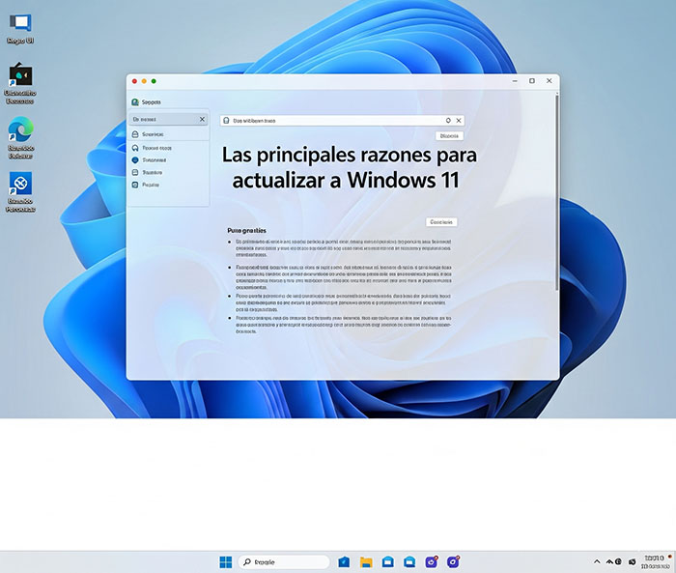Click the network icon in system tray
The width and height of the screenshot is (676, 573).
(609, 561)
